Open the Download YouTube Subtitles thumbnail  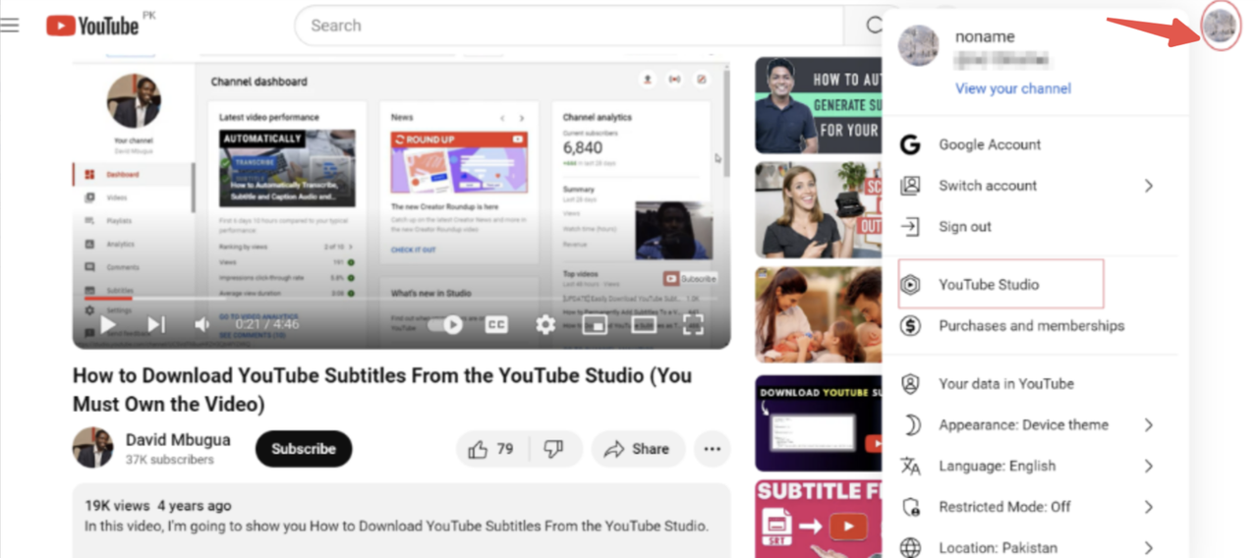819,422
